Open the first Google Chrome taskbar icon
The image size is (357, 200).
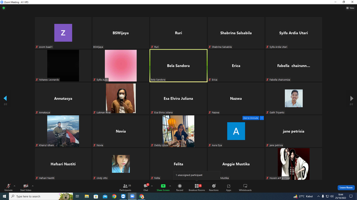tap(114, 196)
